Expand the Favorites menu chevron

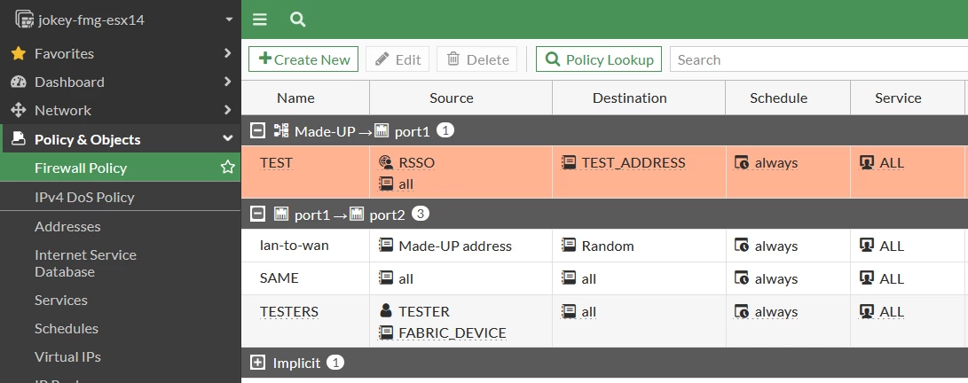click(228, 53)
